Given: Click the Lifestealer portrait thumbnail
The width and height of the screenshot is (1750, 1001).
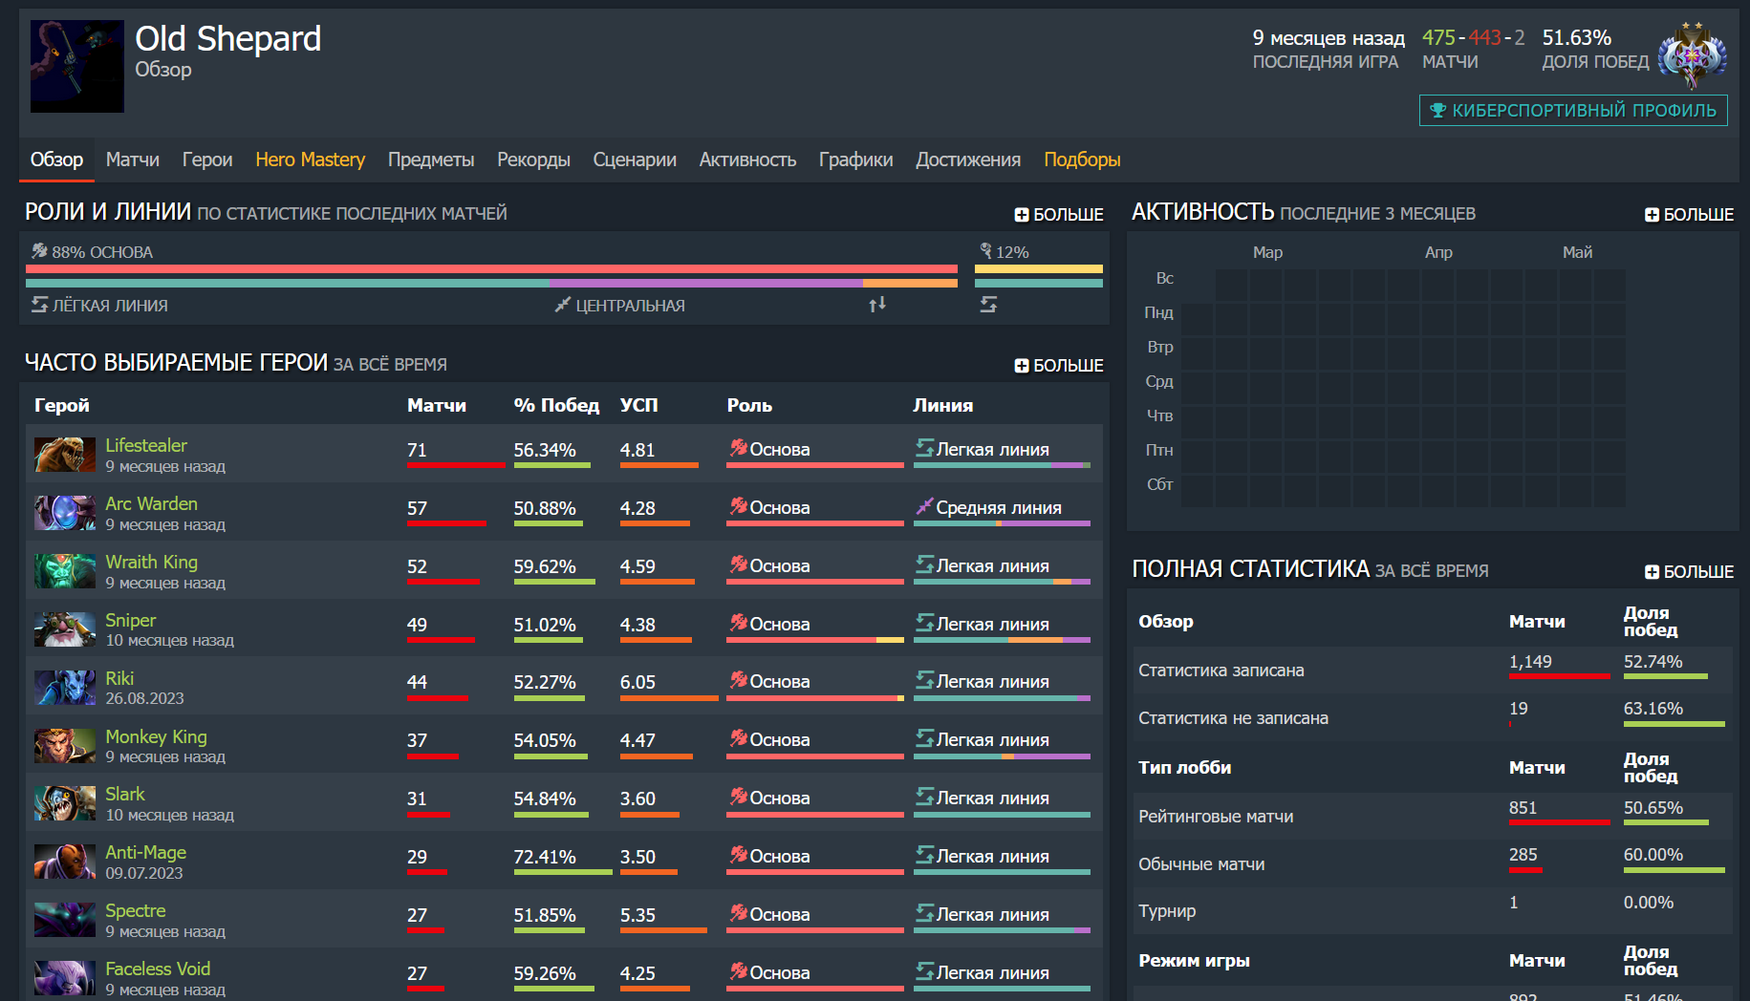Looking at the screenshot, I should pyautogui.click(x=65, y=455).
